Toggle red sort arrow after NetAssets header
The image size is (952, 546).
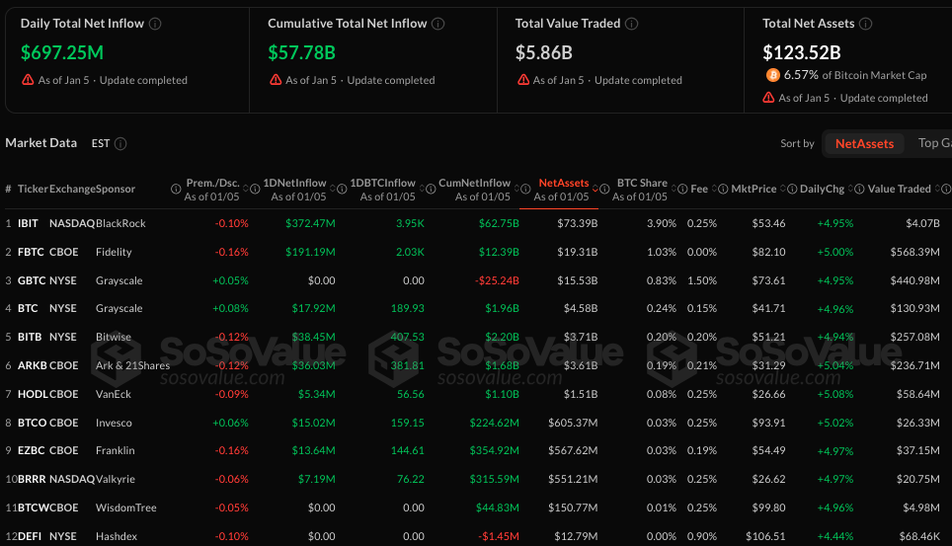click(x=595, y=189)
